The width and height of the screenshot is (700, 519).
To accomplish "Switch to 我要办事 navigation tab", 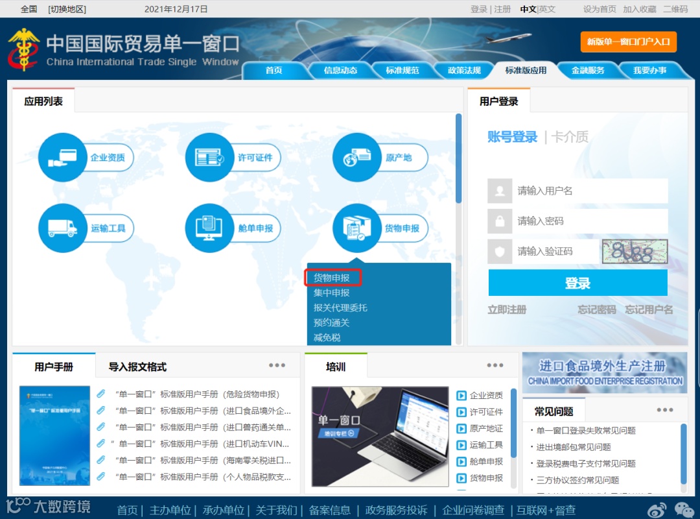I will click(x=649, y=70).
